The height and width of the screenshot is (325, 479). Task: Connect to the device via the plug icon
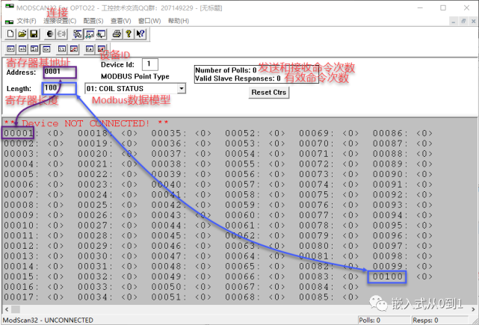[49, 34]
